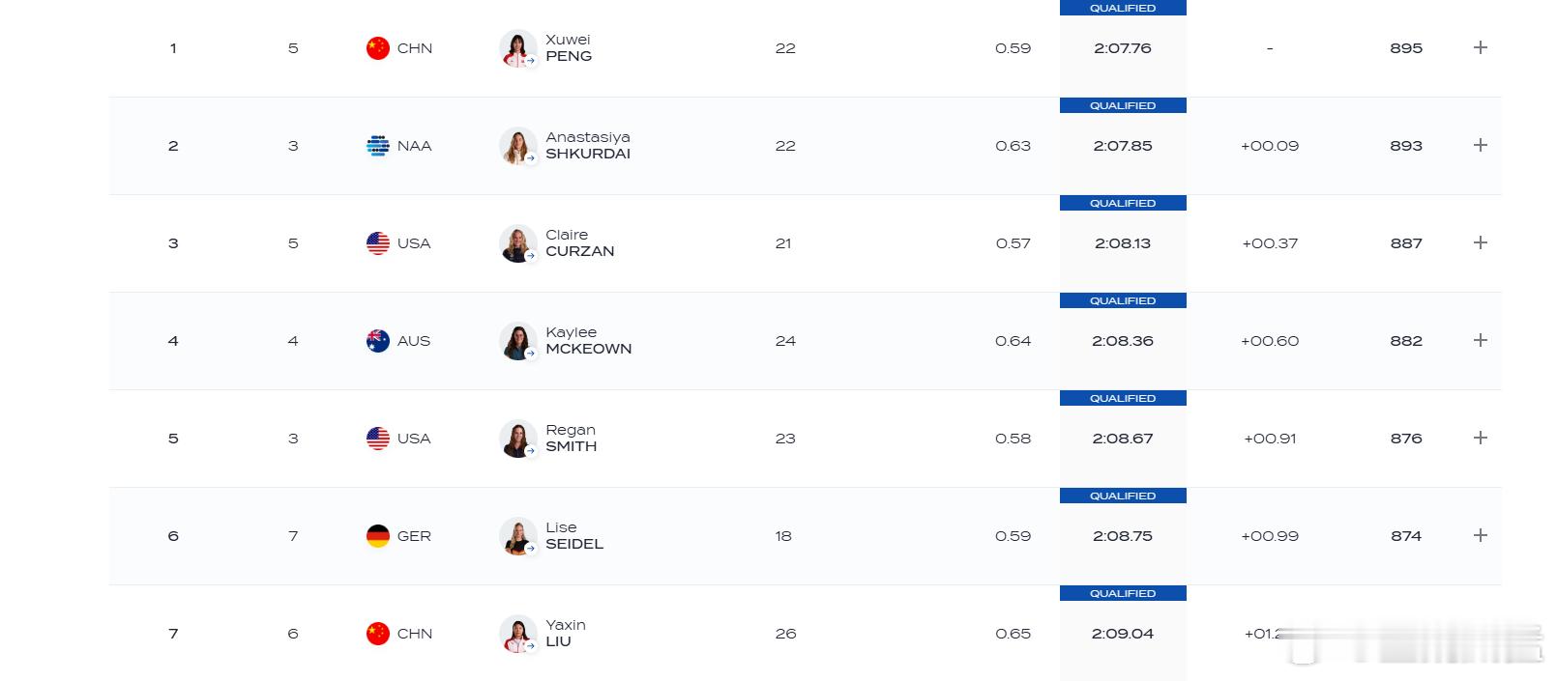
Task: Open Anastasiya Shkurdai's profile link
Action: [x=588, y=146]
